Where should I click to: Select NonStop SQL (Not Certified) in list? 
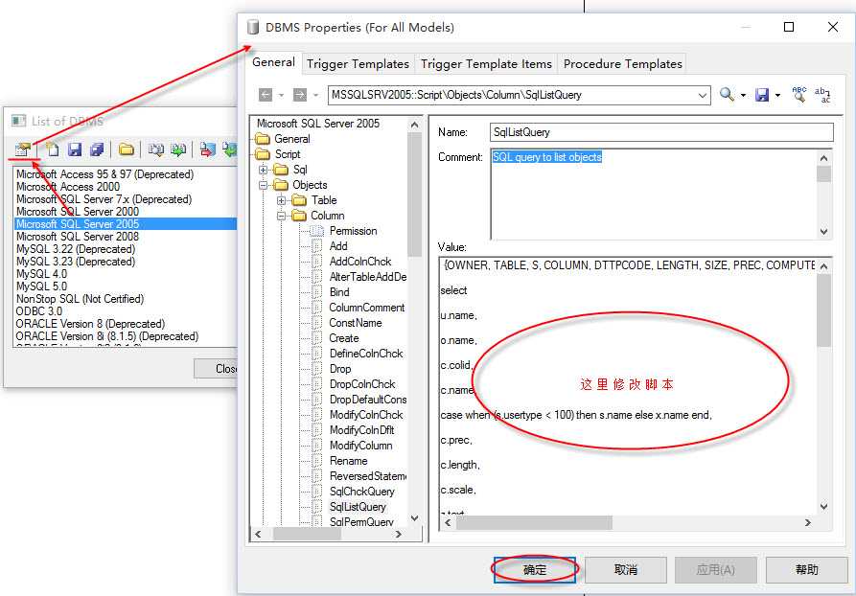pos(125,299)
